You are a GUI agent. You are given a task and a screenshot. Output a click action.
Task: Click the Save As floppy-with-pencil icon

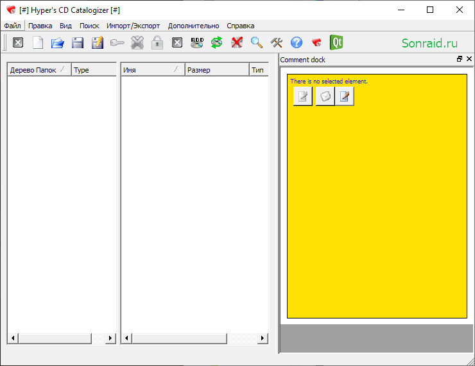(98, 43)
